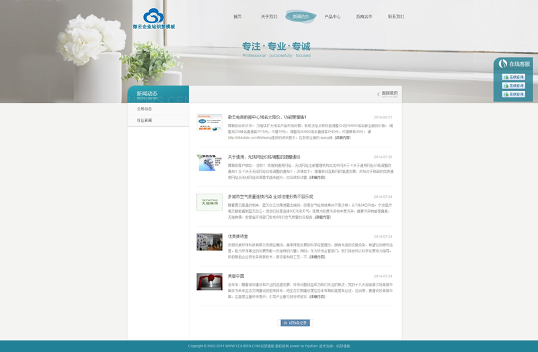The image size is (538, 352).
Task: Open the 微云电商数据中心 article thumbnail
Action: tap(209, 122)
